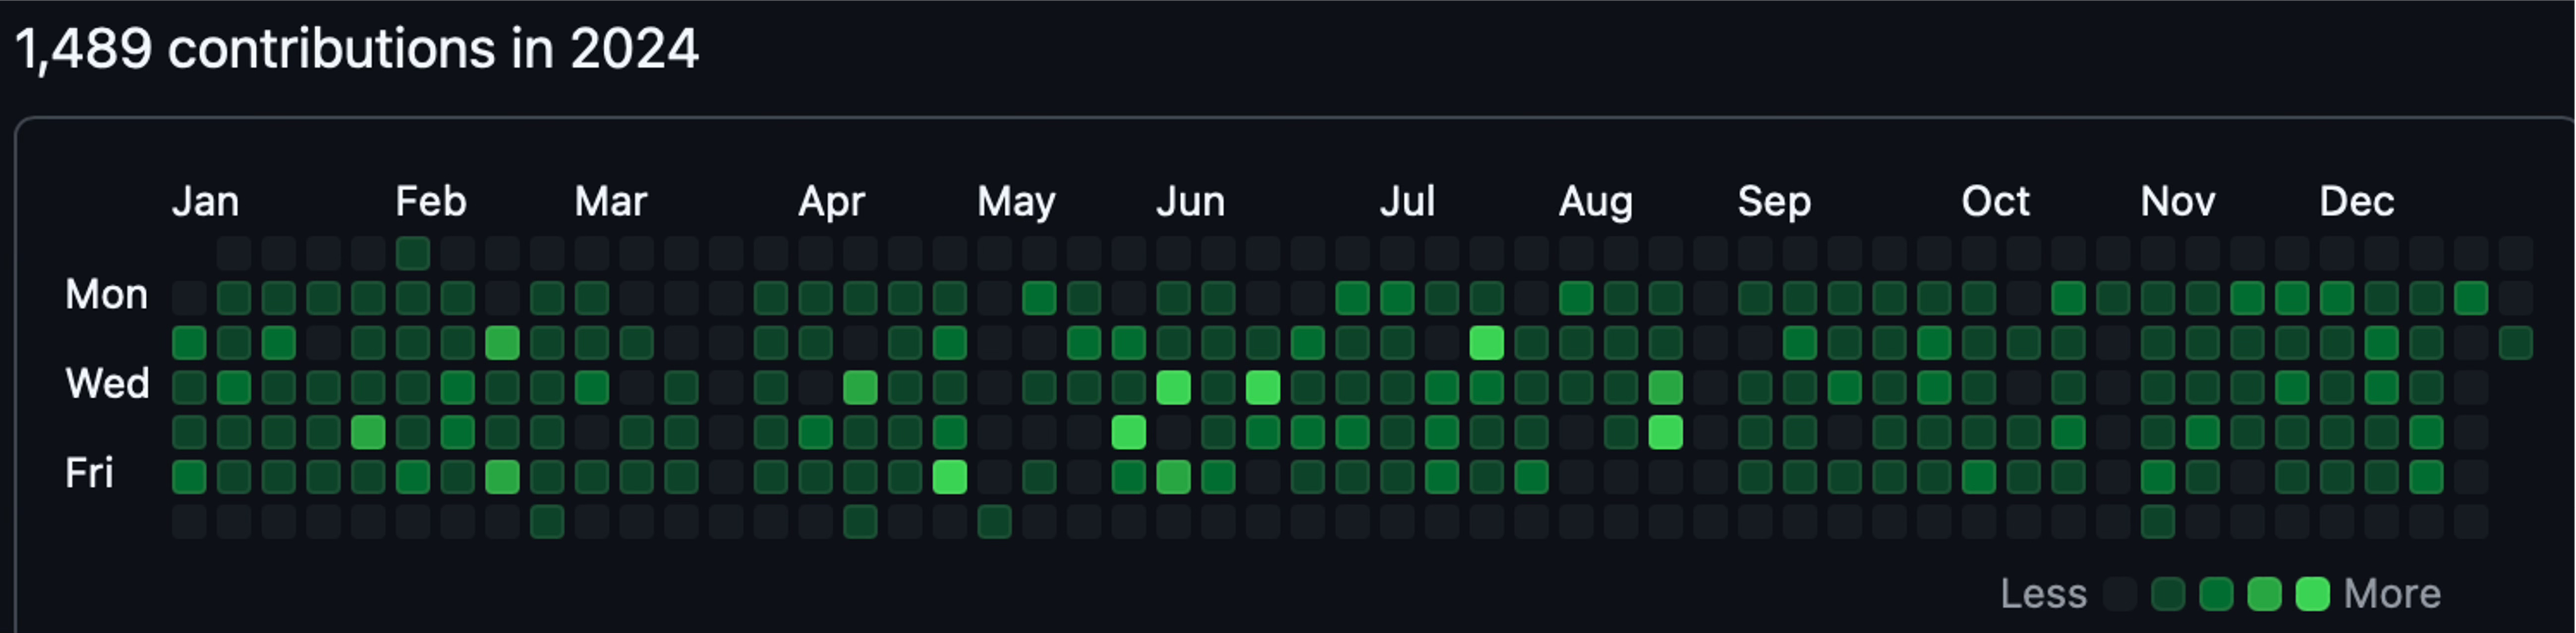
Task: Click the Mon row label
Action: pos(107,294)
